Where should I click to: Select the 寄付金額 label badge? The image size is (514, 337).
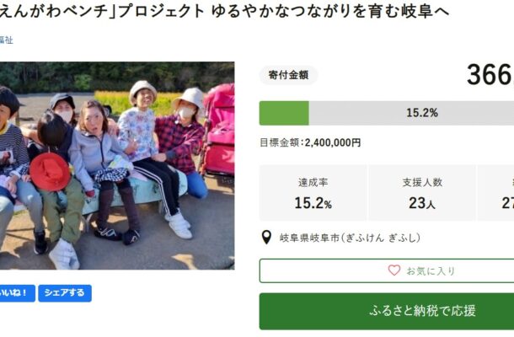[x=288, y=75]
